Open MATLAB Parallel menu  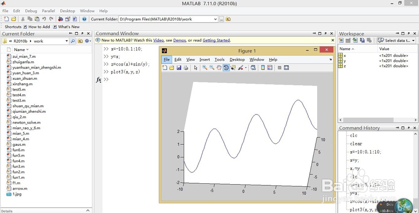click(48, 11)
